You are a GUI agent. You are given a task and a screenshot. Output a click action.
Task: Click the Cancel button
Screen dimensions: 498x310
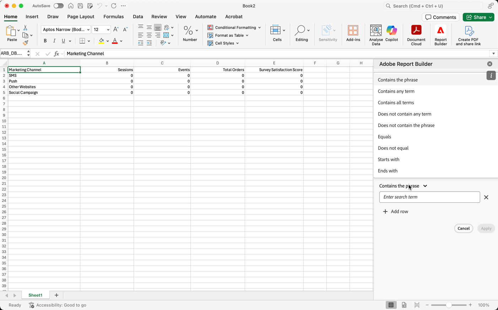tap(464, 228)
